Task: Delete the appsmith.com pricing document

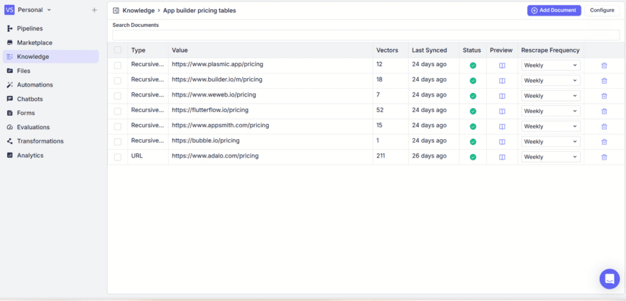Action: 604,127
